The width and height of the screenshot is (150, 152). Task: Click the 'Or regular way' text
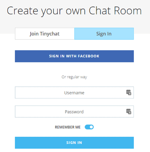point(74,77)
